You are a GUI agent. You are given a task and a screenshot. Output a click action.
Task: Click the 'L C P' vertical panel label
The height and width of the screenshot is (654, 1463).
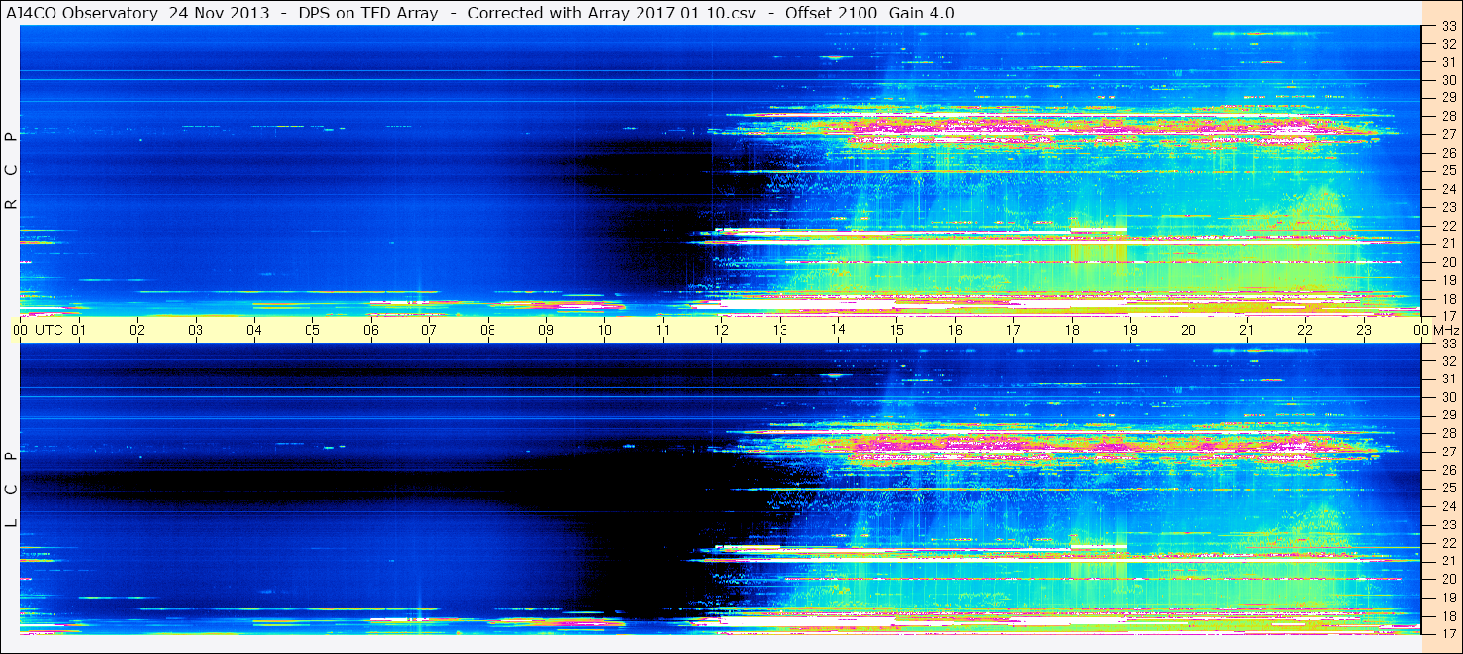tap(12, 490)
